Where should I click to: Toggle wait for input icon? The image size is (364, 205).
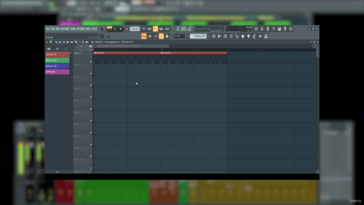(x=150, y=29)
